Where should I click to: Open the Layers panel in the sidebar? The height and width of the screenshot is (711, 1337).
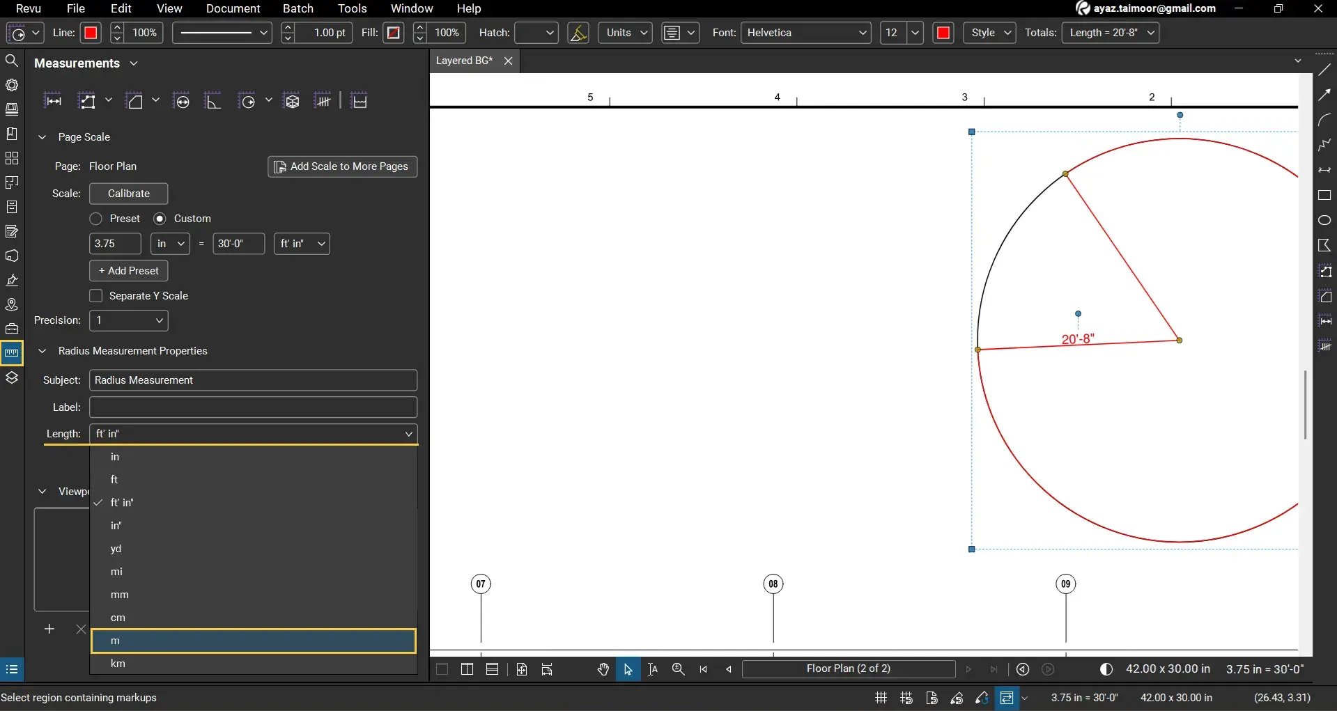coord(12,377)
